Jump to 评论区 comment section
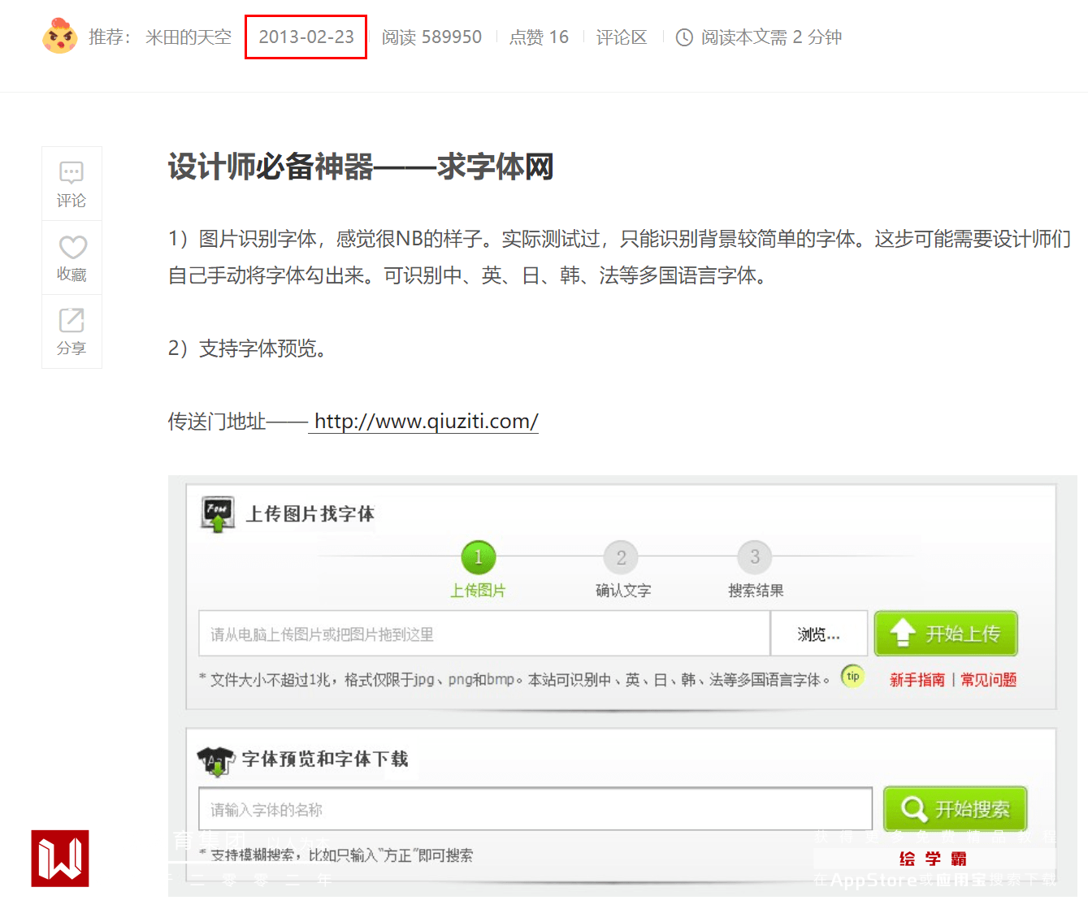Viewport: 1088px width, 909px height. [x=622, y=37]
